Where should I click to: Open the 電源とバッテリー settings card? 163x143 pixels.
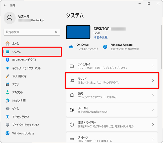(112, 124)
